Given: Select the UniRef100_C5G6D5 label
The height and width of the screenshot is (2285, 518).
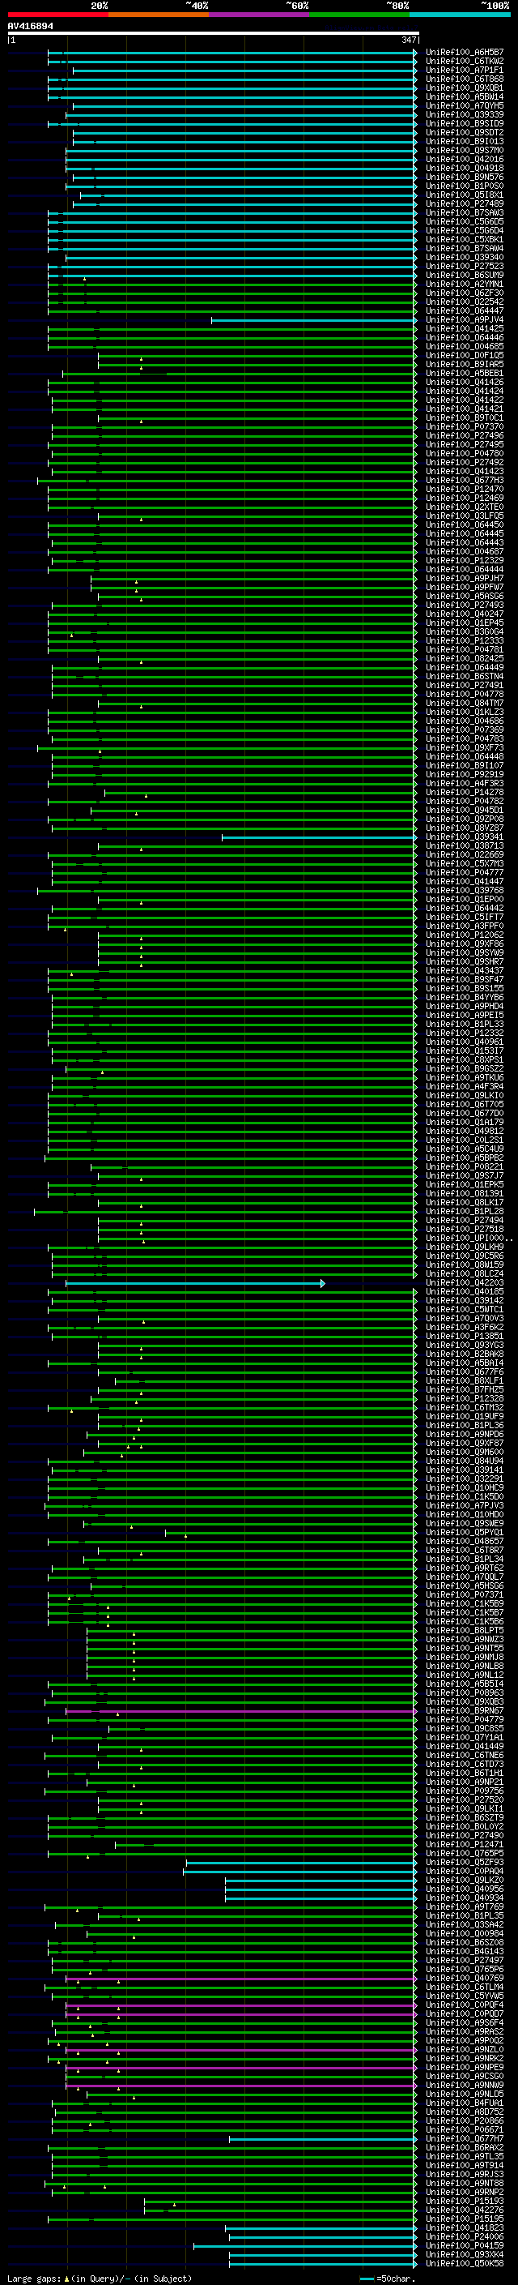Looking at the screenshot, I should [x=464, y=222].
